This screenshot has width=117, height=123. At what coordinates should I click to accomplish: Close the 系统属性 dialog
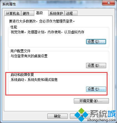pos(109,3)
